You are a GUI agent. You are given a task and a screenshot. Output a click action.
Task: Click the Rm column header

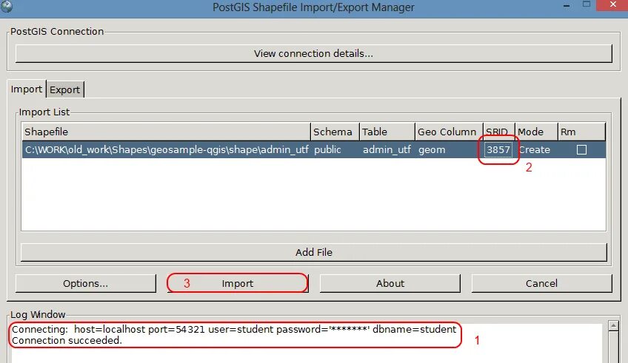tap(581, 132)
